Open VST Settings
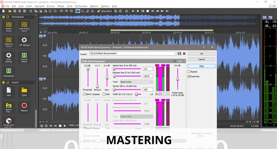 [24, 42]
